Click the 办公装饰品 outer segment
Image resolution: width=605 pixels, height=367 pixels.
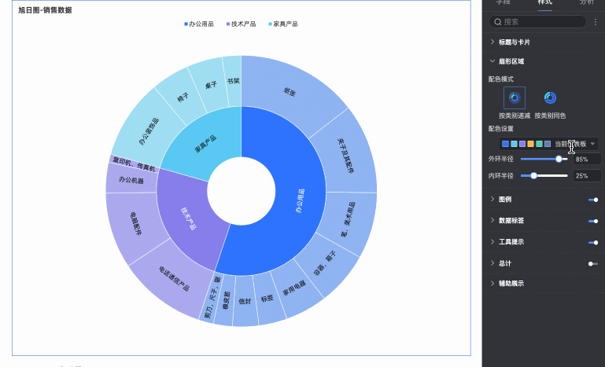pos(149,131)
